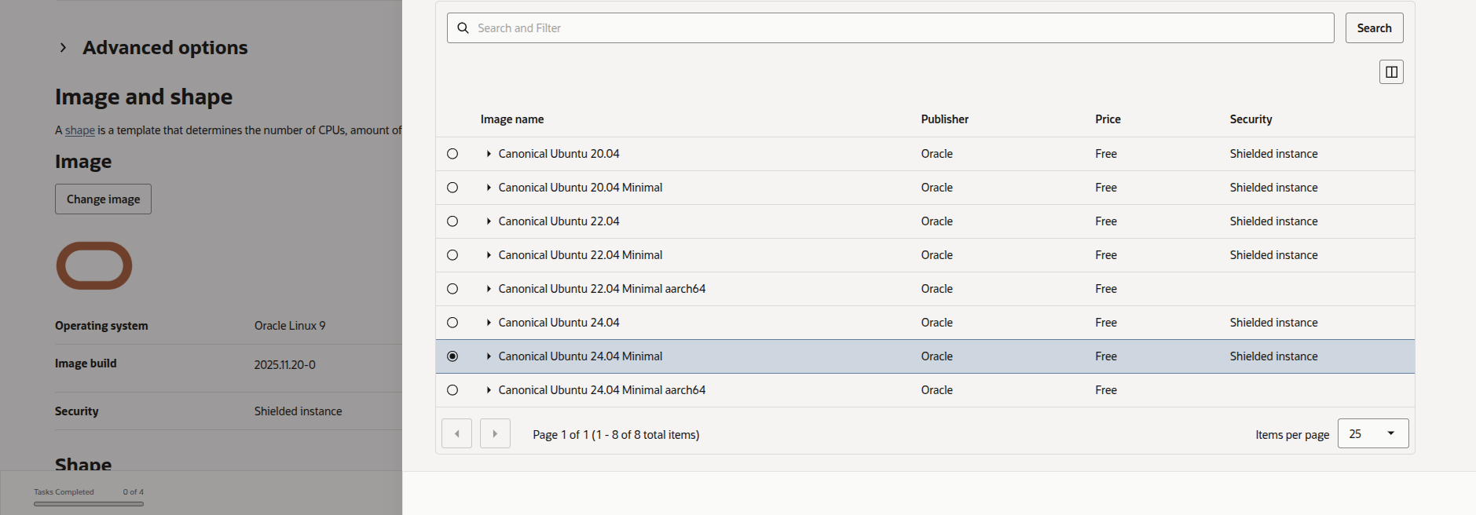Open the Items per page dropdown
Screen dimensions: 1476x515
click(1373, 433)
